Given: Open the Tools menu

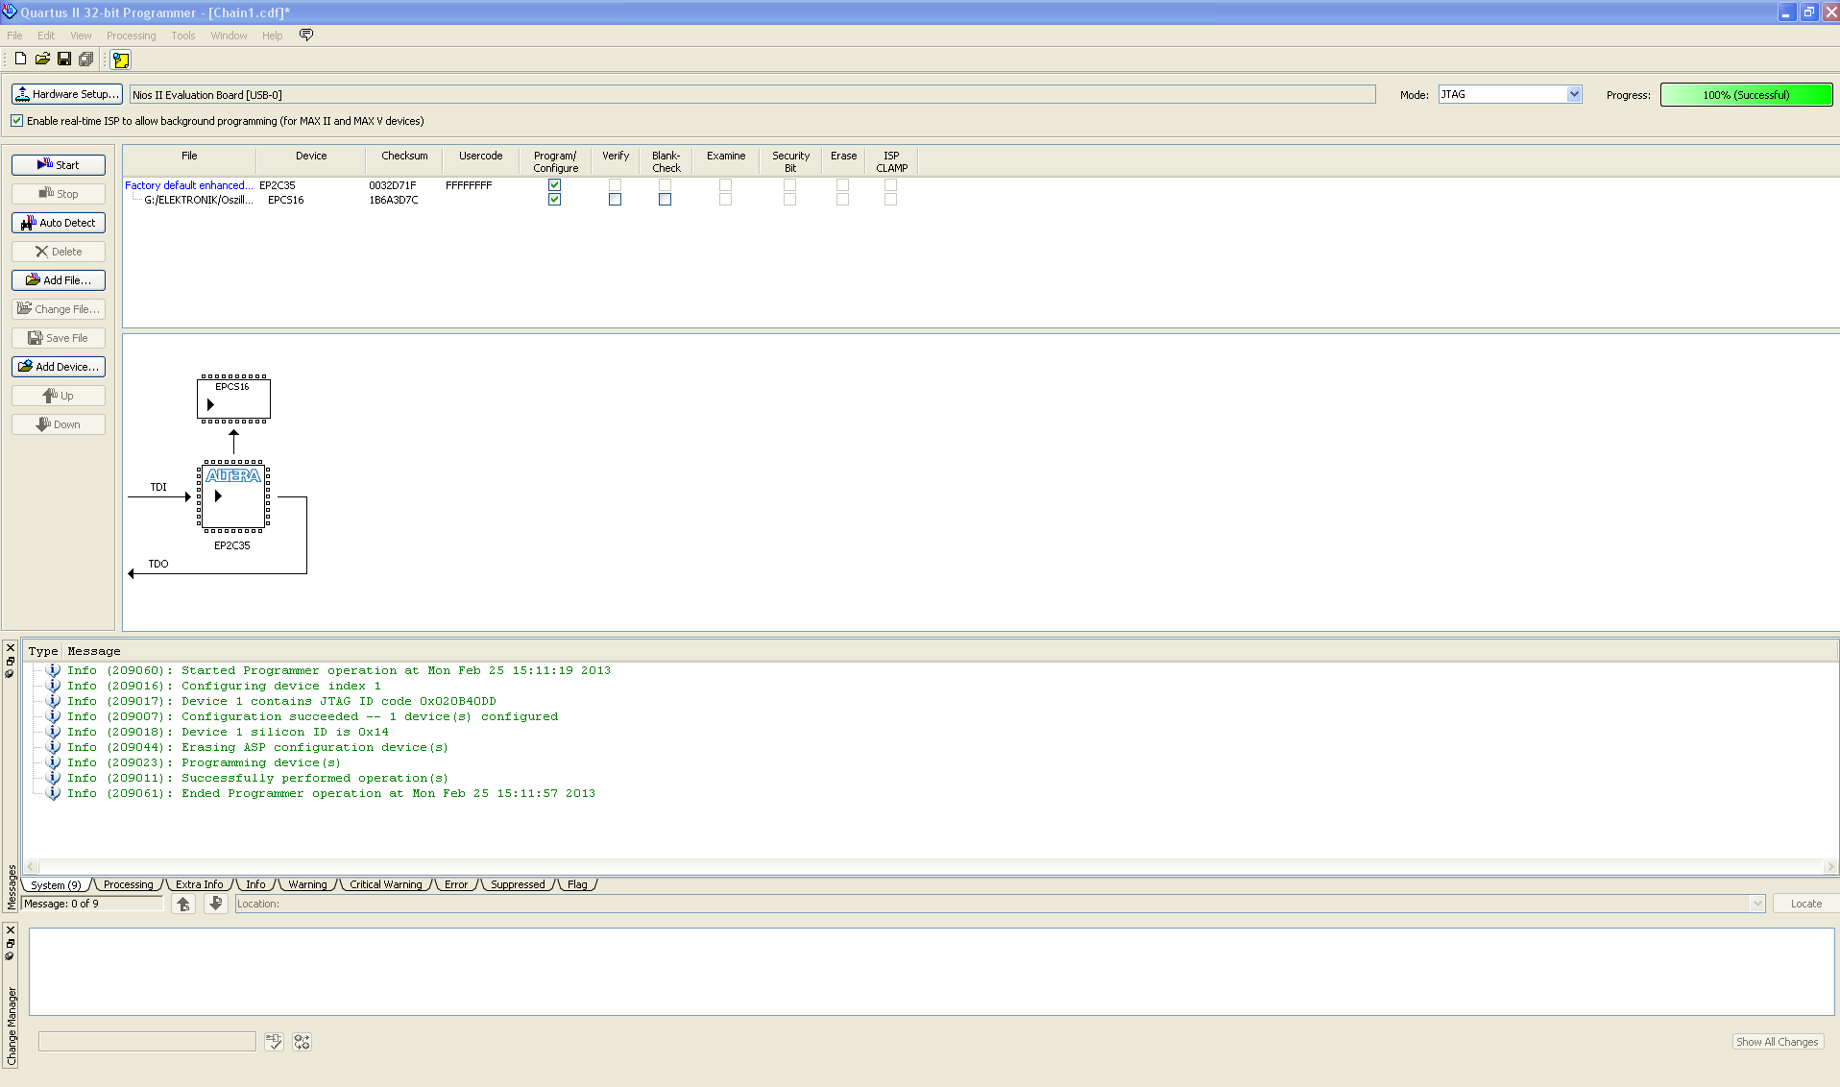Looking at the screenshot, I should click(x=183, y=36).
